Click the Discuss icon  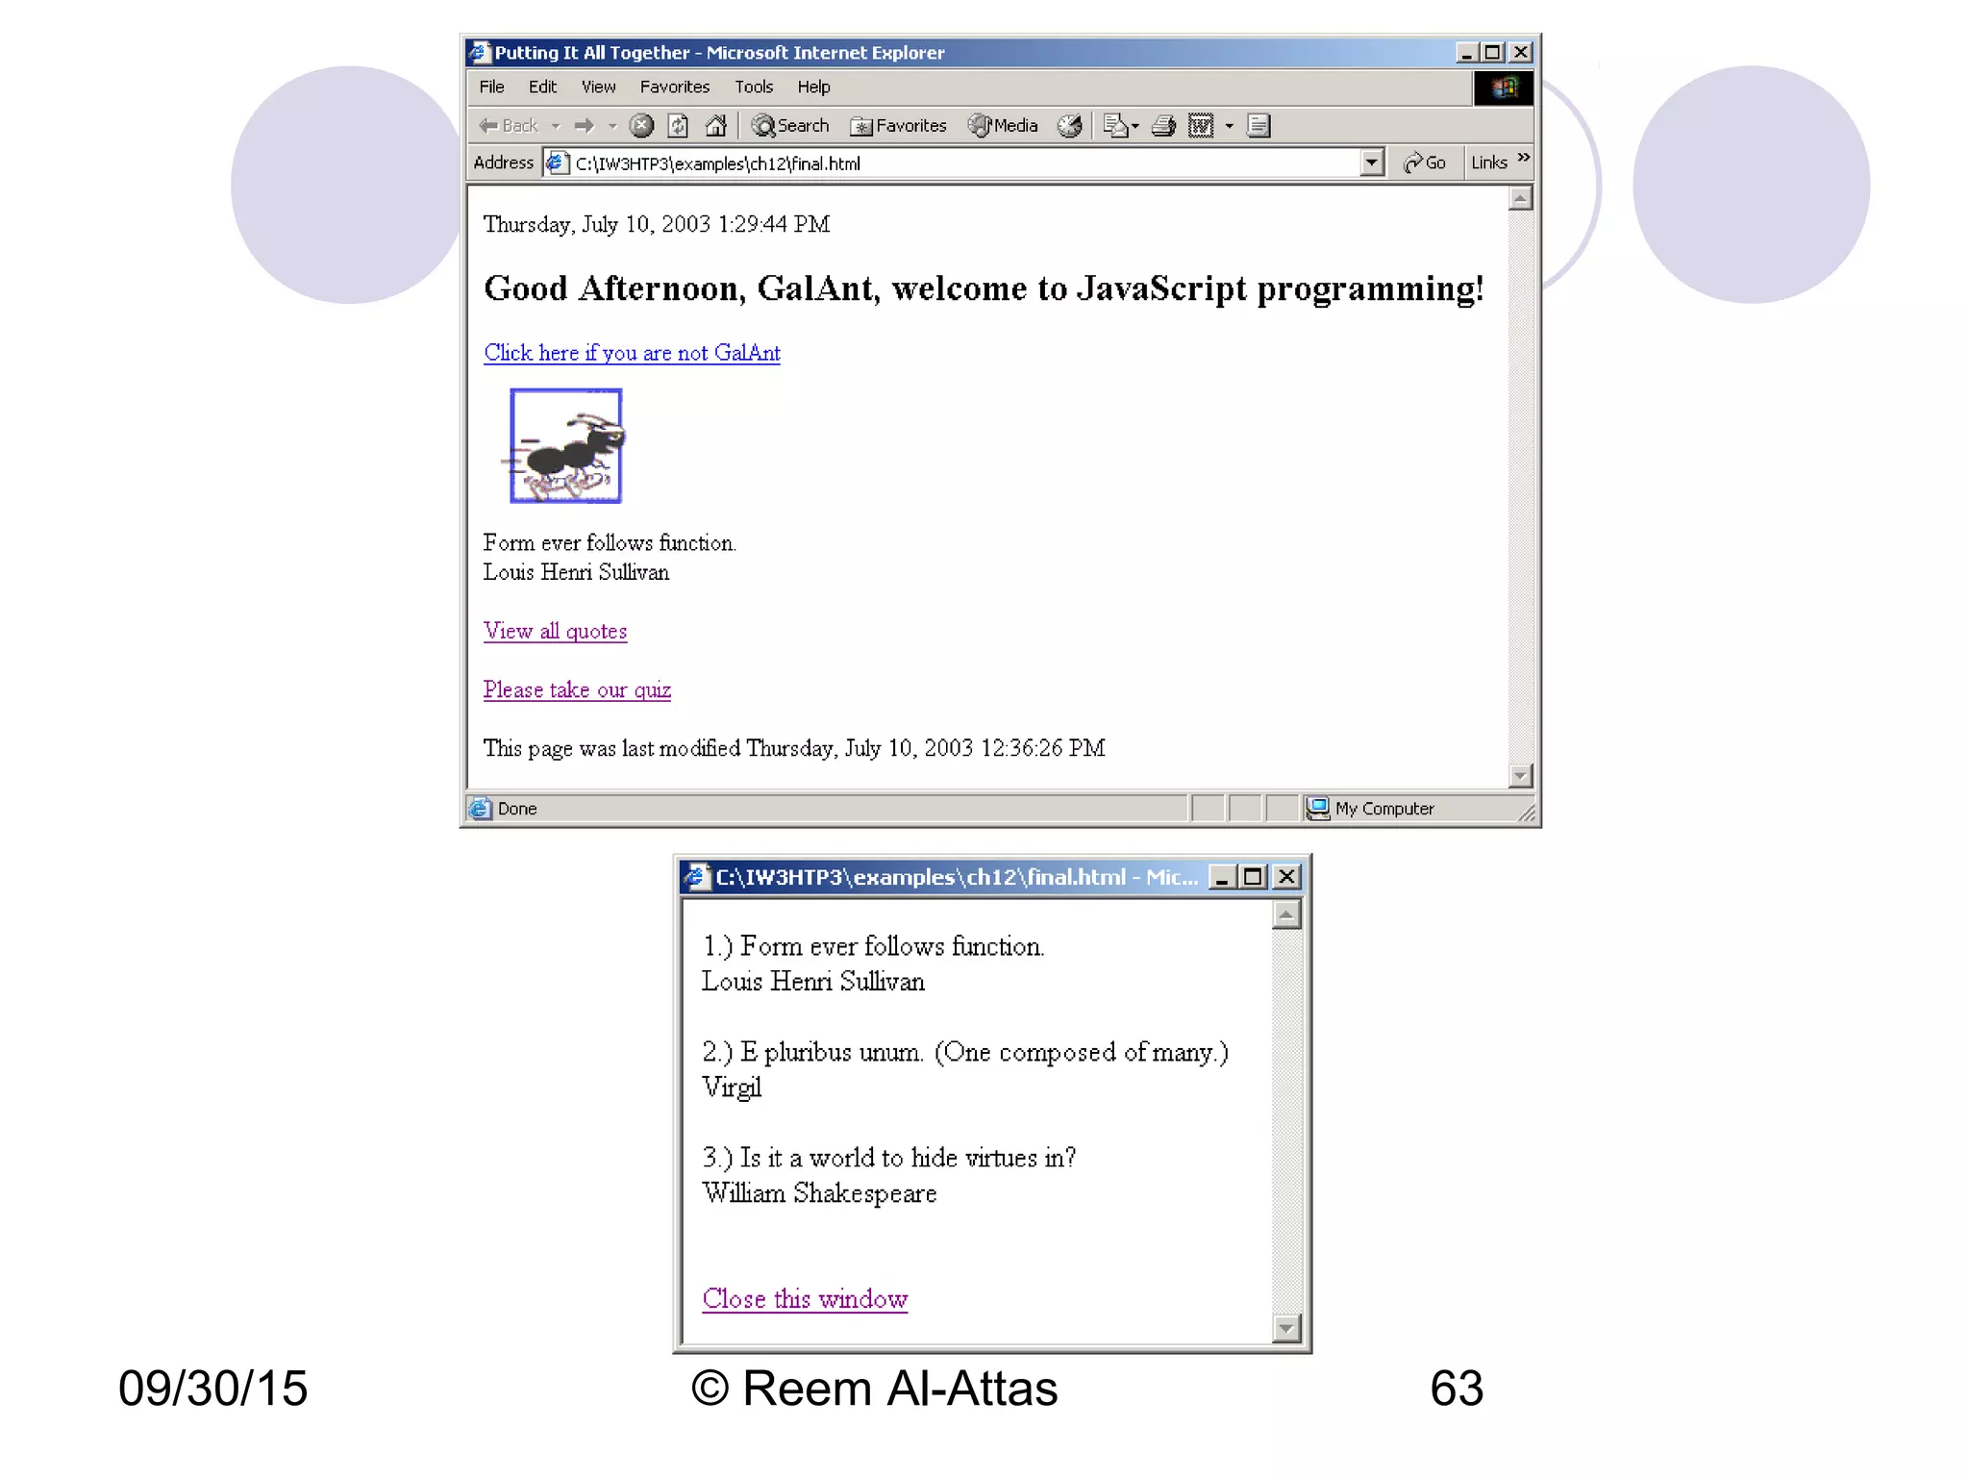pyautogui.click(x=1259, y=126)
